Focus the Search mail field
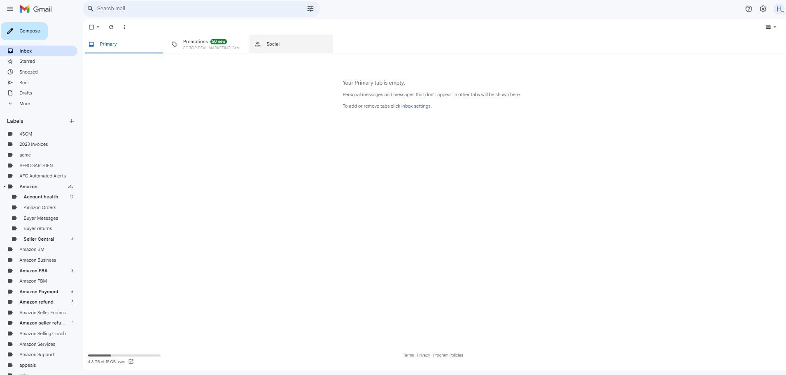786x375 pixels. (x=201, y=9)
